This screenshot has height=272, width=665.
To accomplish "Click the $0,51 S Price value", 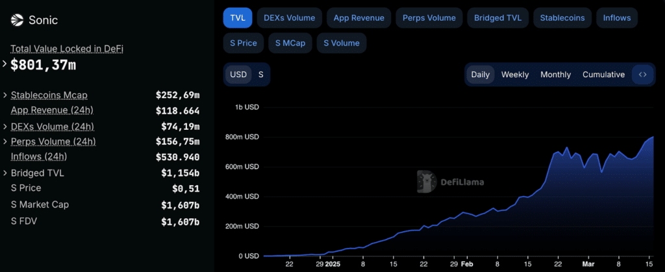I will pos(186,188).
